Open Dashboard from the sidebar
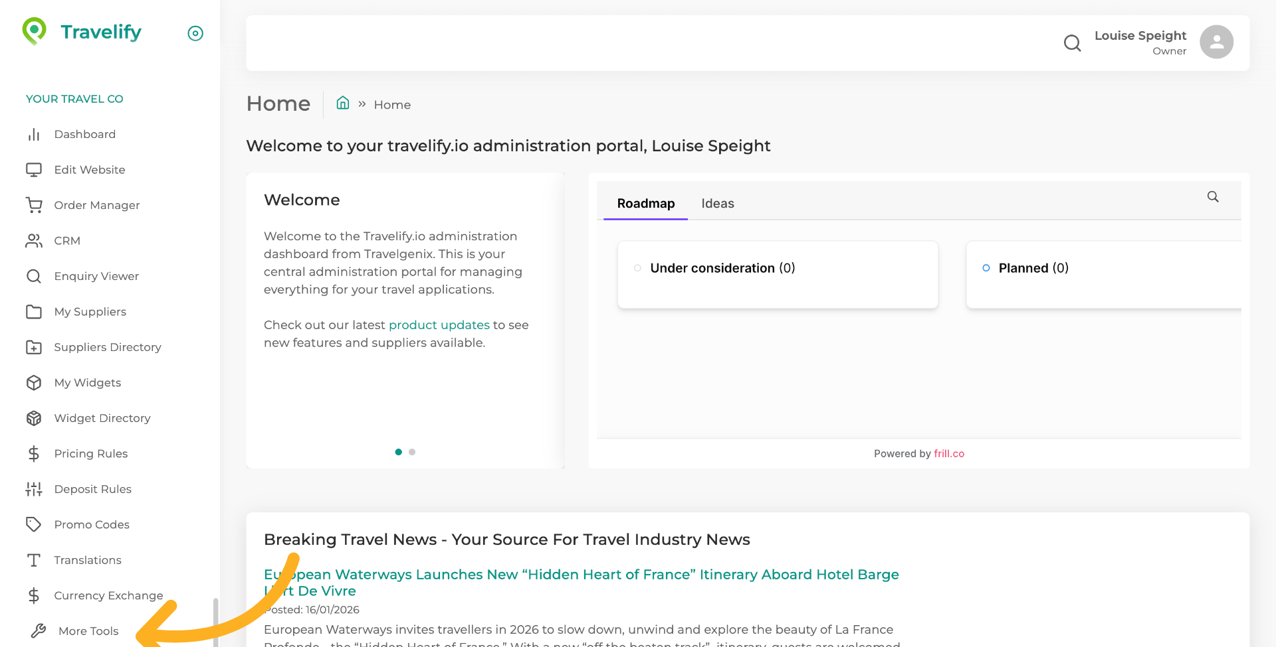This screenshot has height=647, width=1276. (84, 135)
